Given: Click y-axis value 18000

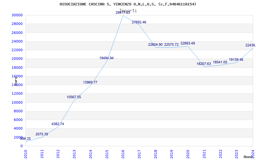Looking at the screenshot, I should click(x=17, y=68).
